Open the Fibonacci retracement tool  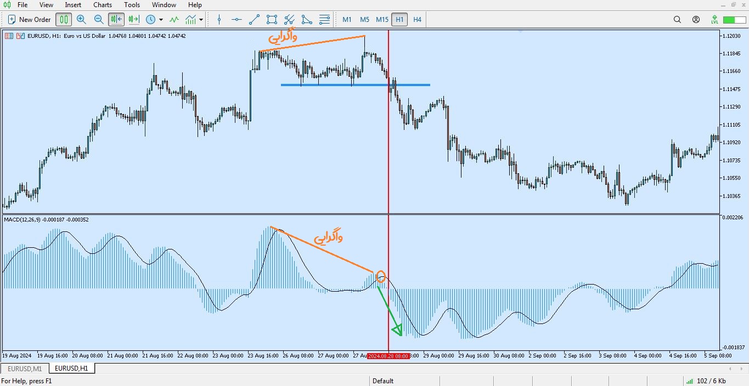pyautogui.click(x=325, y=20)
